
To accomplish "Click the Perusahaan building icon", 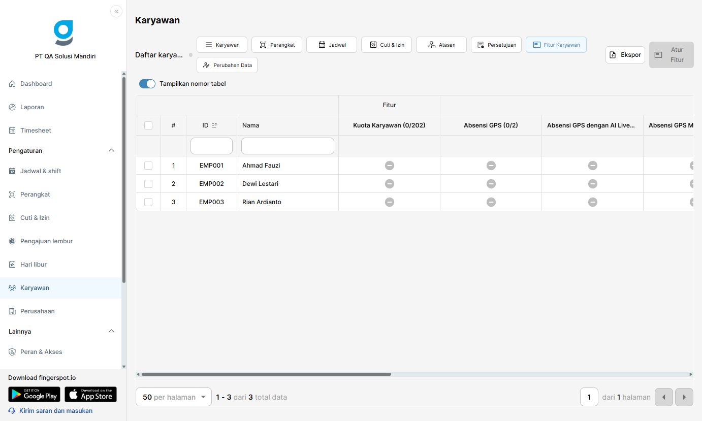I will coord(12,311).
